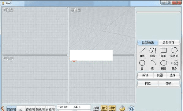This screenshot has width=183, height=111.
Task: Open the 视图 (view) panel
Action: (x=160, y=75)
